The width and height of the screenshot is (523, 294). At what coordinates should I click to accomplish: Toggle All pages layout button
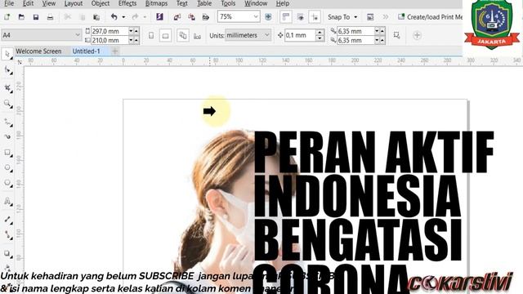[183, 35]
